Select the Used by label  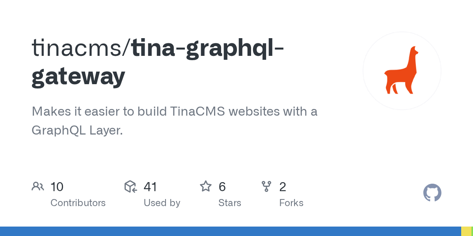162,203
